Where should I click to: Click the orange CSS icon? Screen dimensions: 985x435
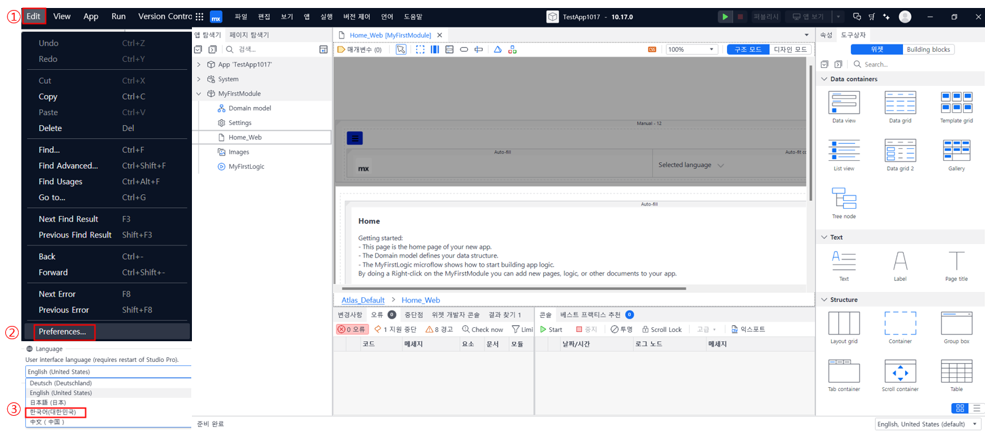(x=652, y=49)
